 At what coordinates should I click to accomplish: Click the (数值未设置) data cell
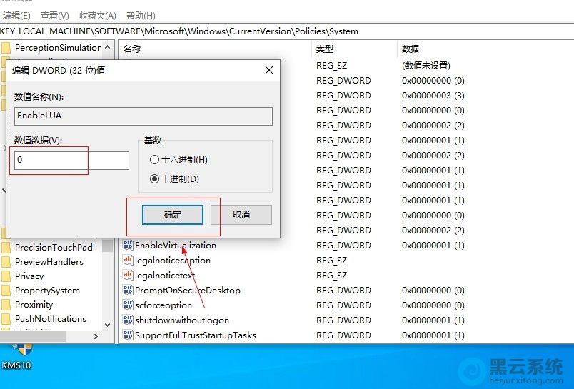[426, 66]
